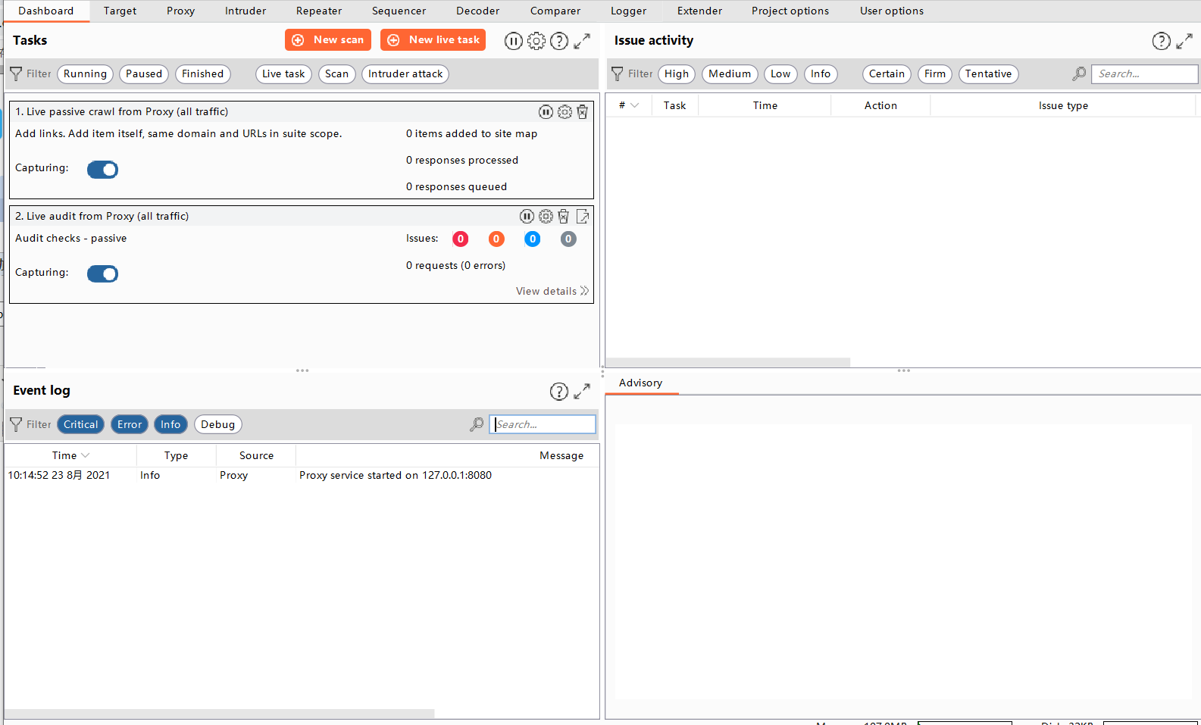Toggle the Critical event log filter
This screenshot has width=1201, height=725.
81,425
